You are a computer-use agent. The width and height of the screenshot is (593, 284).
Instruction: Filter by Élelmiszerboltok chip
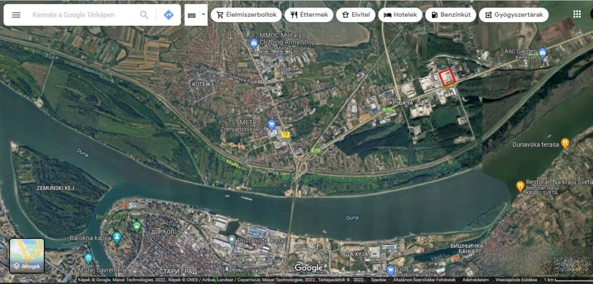pos(246,15)
